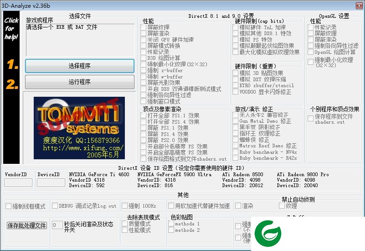
Task: Enable 屏蔽渲染 under DirectX 性能
Action: (144, 33)
